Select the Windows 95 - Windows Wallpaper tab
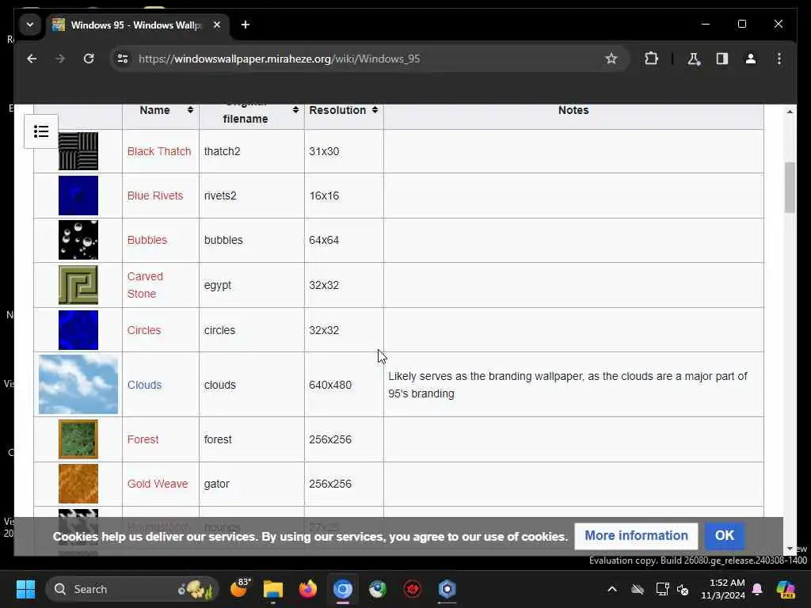This screenshot has width=811, height=608. [x=137, y=25]
